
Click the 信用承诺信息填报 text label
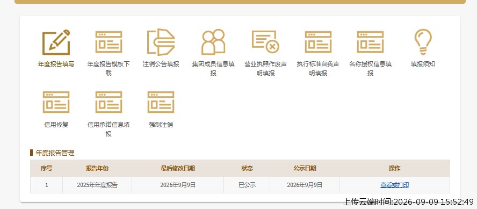tap(109, 129)
